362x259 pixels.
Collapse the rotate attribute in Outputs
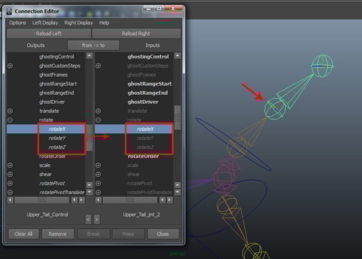click(10, 120)
